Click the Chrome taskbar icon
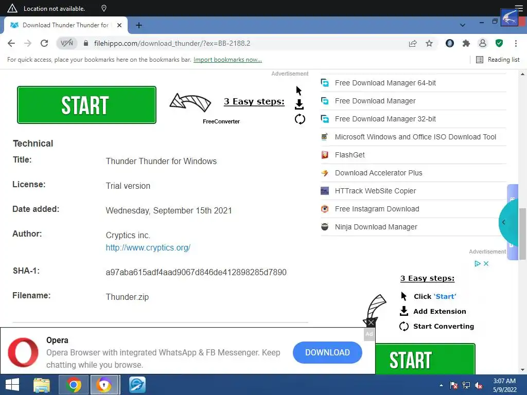This screenshot has width=527, height=395. click(x=74, y=385)
